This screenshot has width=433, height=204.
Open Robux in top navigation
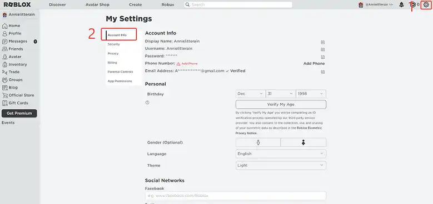tap(168, 4)
